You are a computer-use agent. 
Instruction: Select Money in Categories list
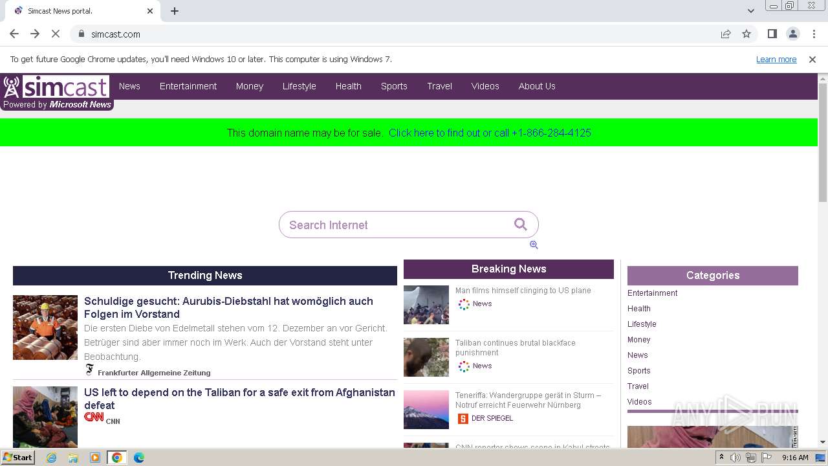[x=639, y=340]
